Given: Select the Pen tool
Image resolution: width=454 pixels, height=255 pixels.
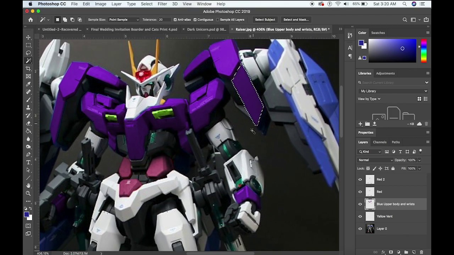Looking at the screenshot, I should pos(28,154).
